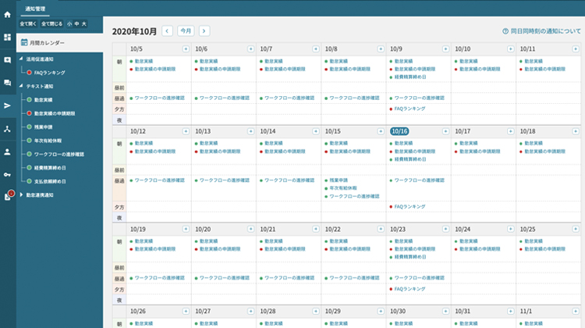Add notification on 10/19 with plus icon
The width and height of the screenshot is (585, 328).
click(x=186, y=229)
